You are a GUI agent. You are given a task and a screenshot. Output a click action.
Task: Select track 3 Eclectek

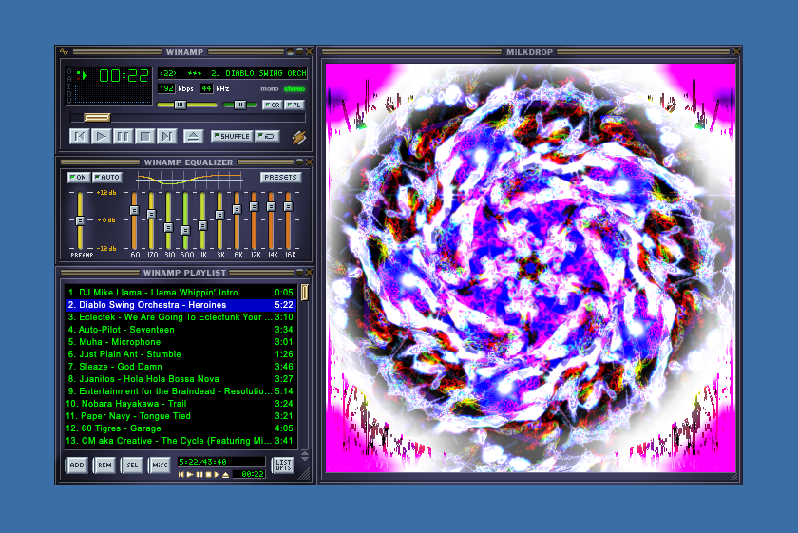pos(180,317)
